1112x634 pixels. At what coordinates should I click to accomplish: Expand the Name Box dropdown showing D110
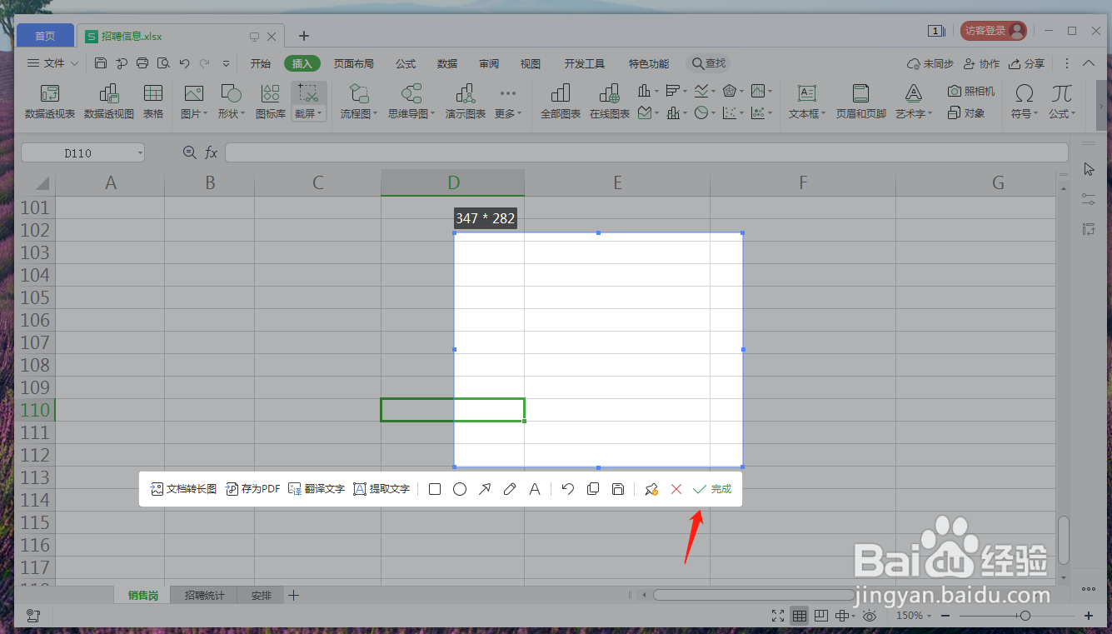coord(140,153)
